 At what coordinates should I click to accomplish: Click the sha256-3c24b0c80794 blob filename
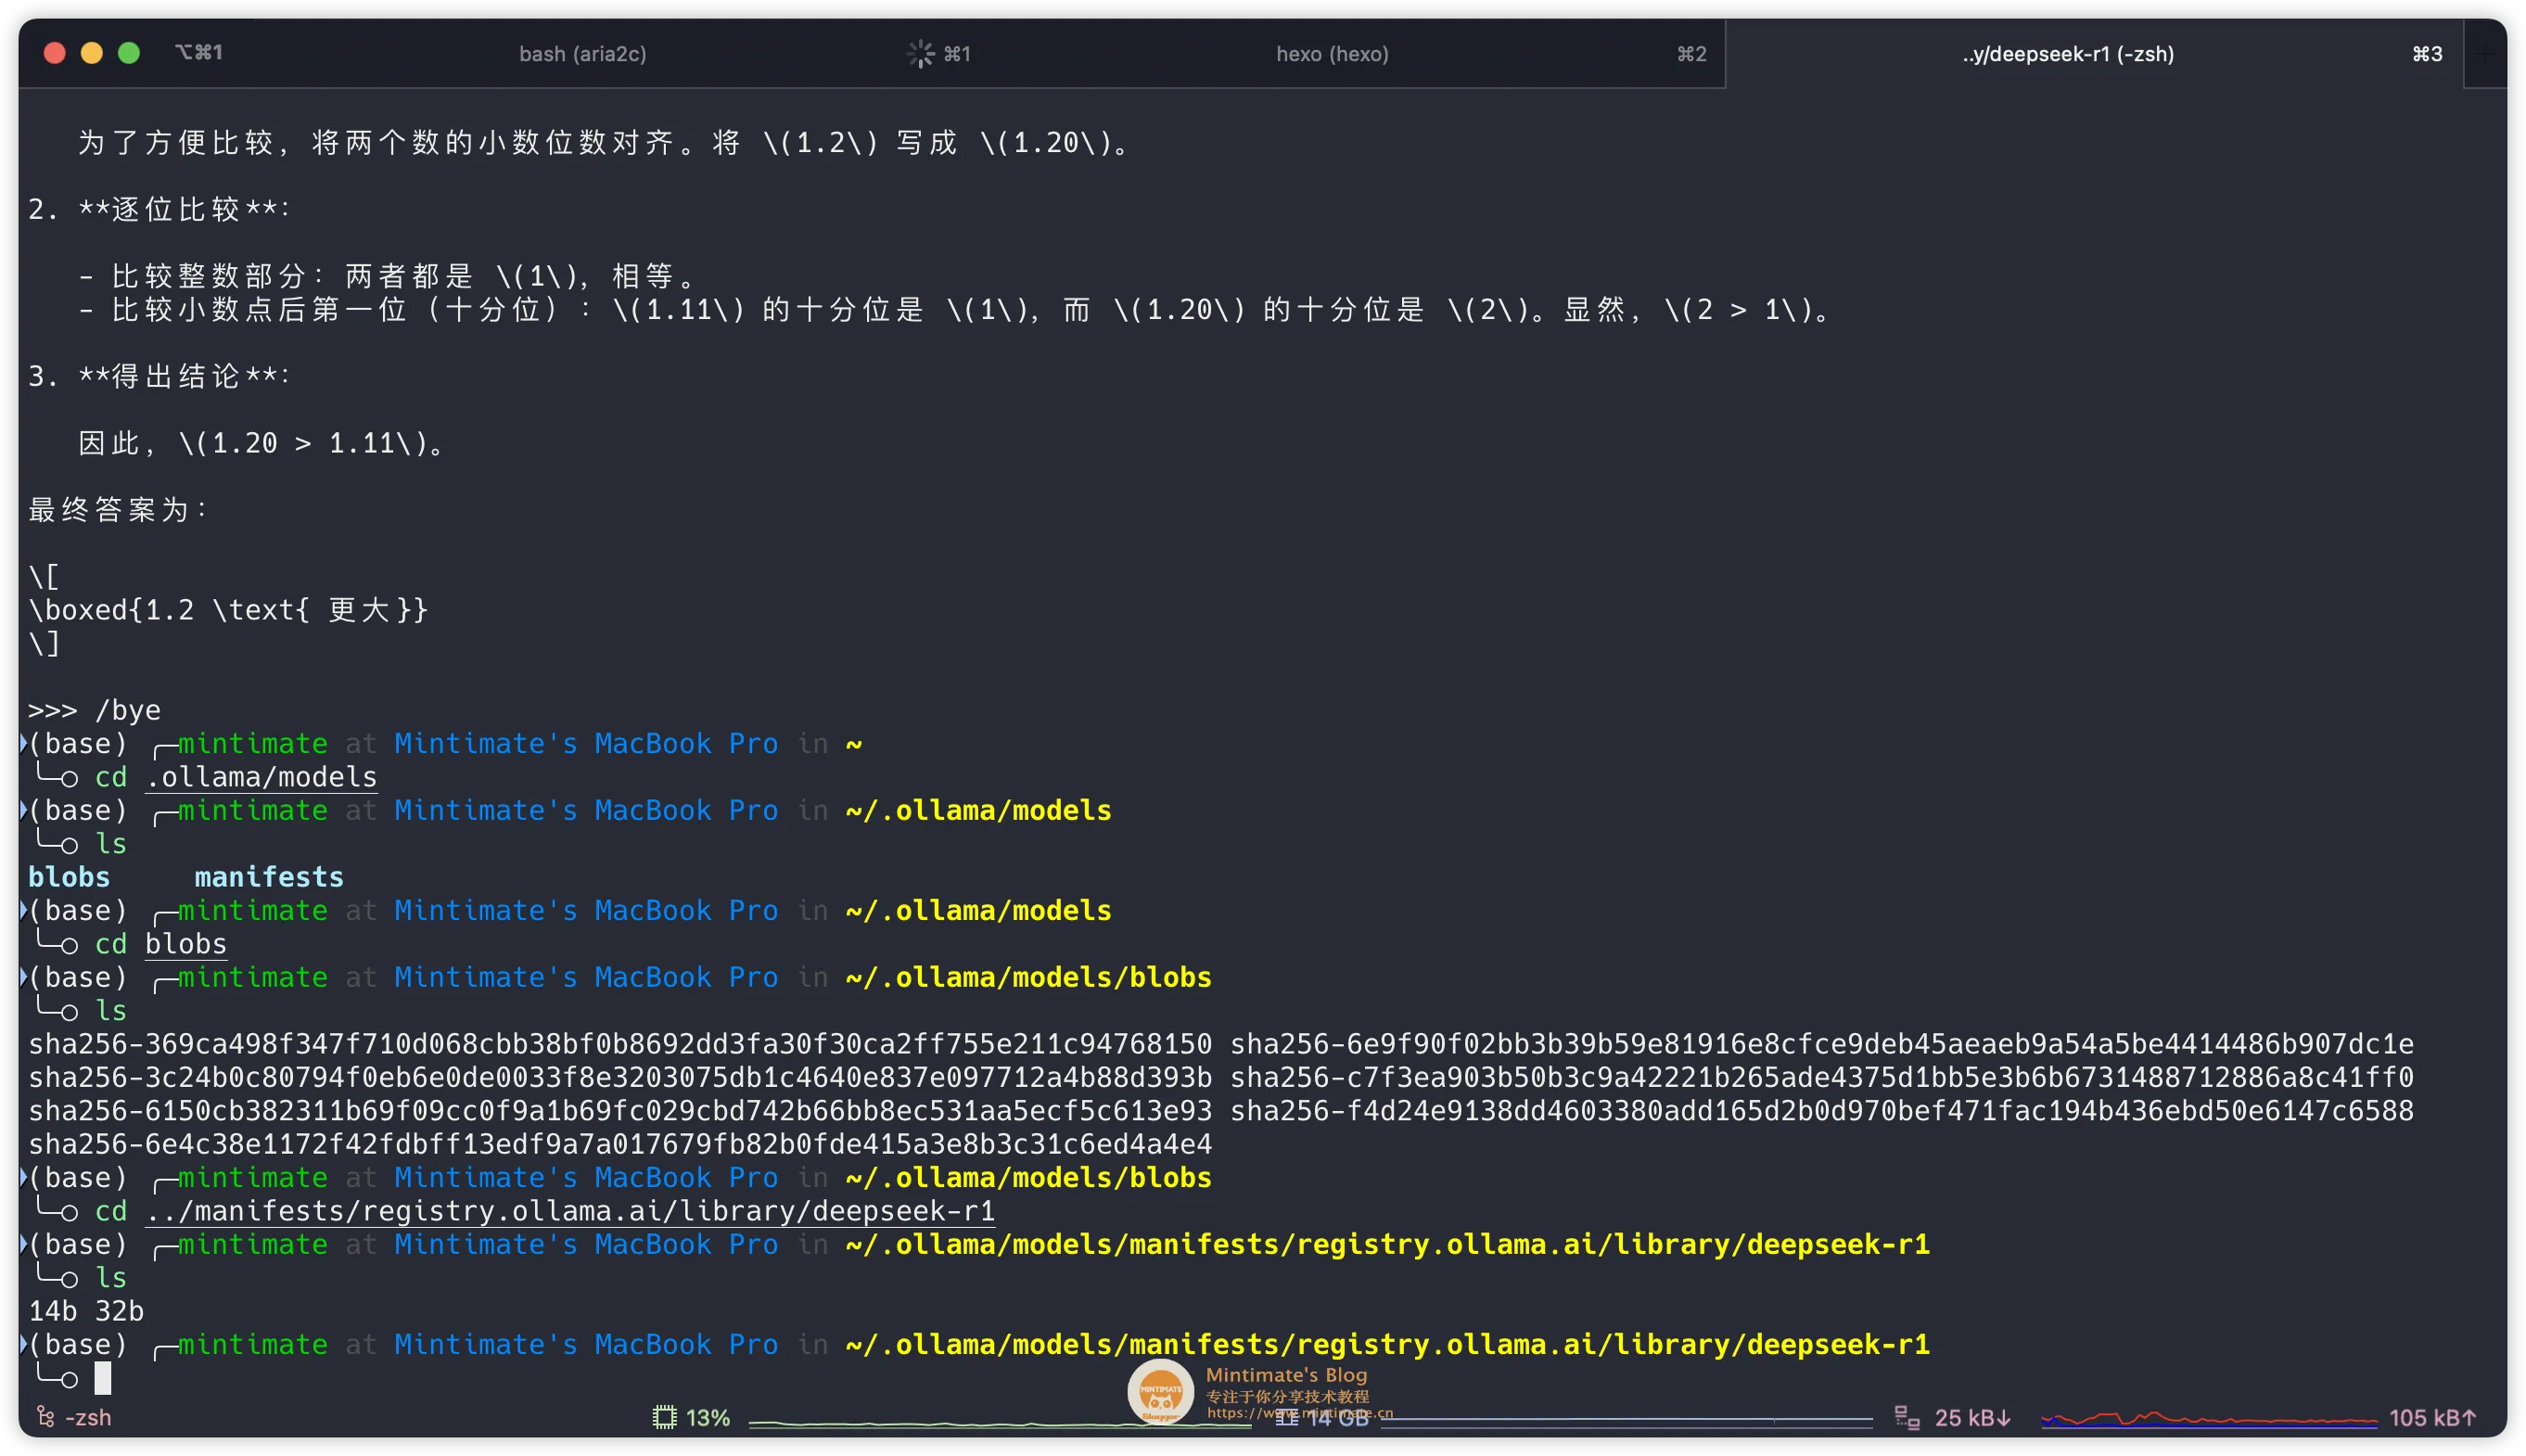coord(619,1077)
